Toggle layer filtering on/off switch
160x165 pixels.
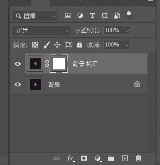(x=129, y=15)
